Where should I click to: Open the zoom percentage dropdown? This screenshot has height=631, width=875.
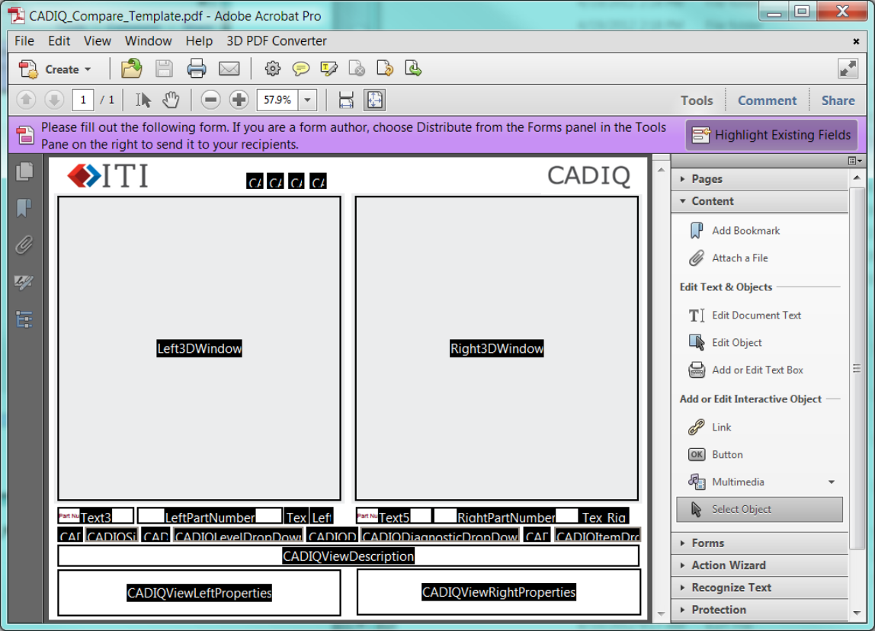pyautogui.click(x=306, y=99)
